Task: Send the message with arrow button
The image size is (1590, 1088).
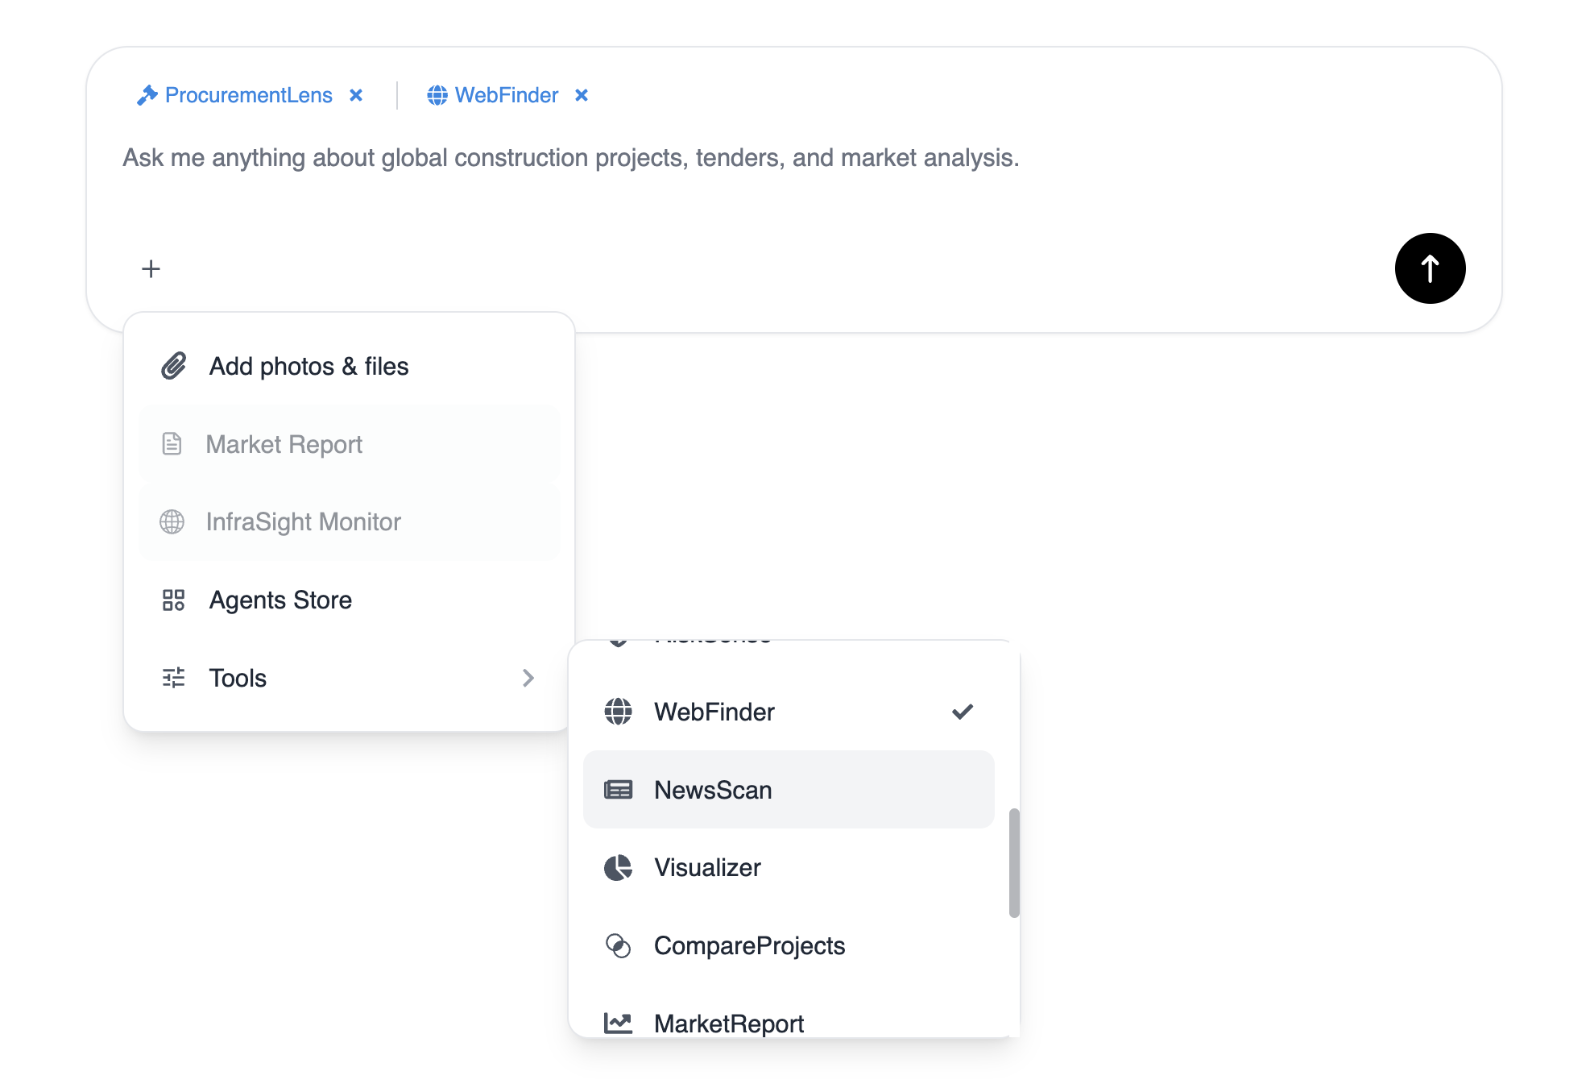Action: point(1430,268)
